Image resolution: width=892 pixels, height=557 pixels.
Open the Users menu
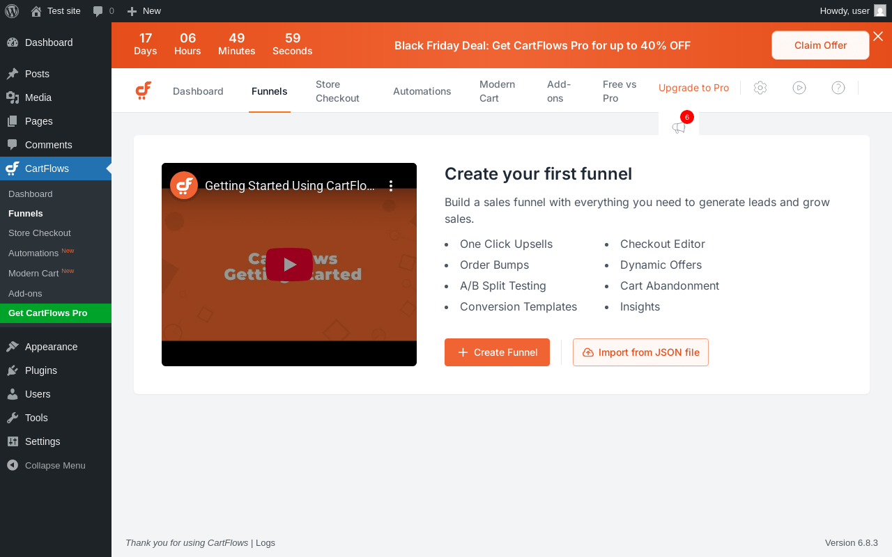point(56,394)
